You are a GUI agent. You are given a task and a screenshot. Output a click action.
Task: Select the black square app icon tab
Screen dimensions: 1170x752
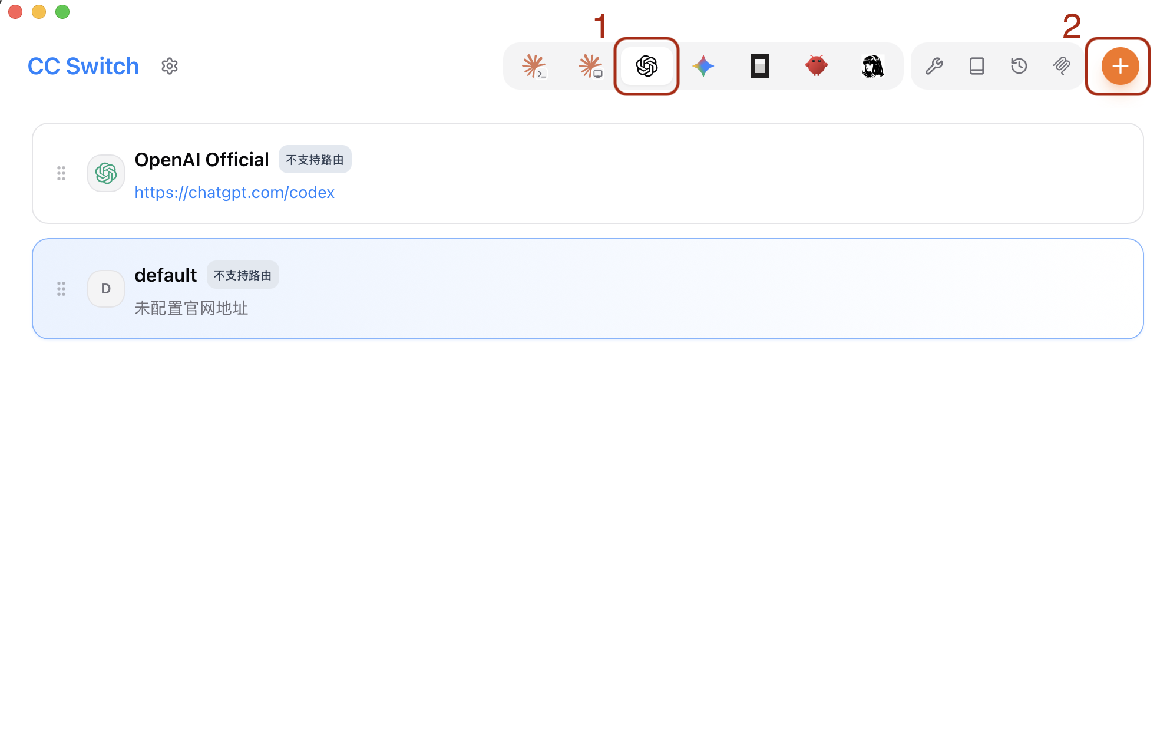(760, 66)
